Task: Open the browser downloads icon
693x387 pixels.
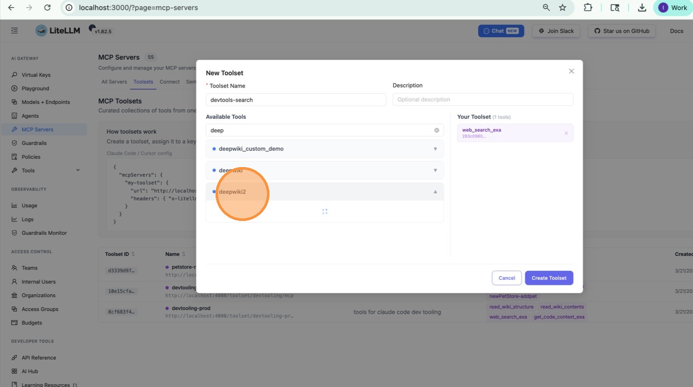Action: (642, 8)
